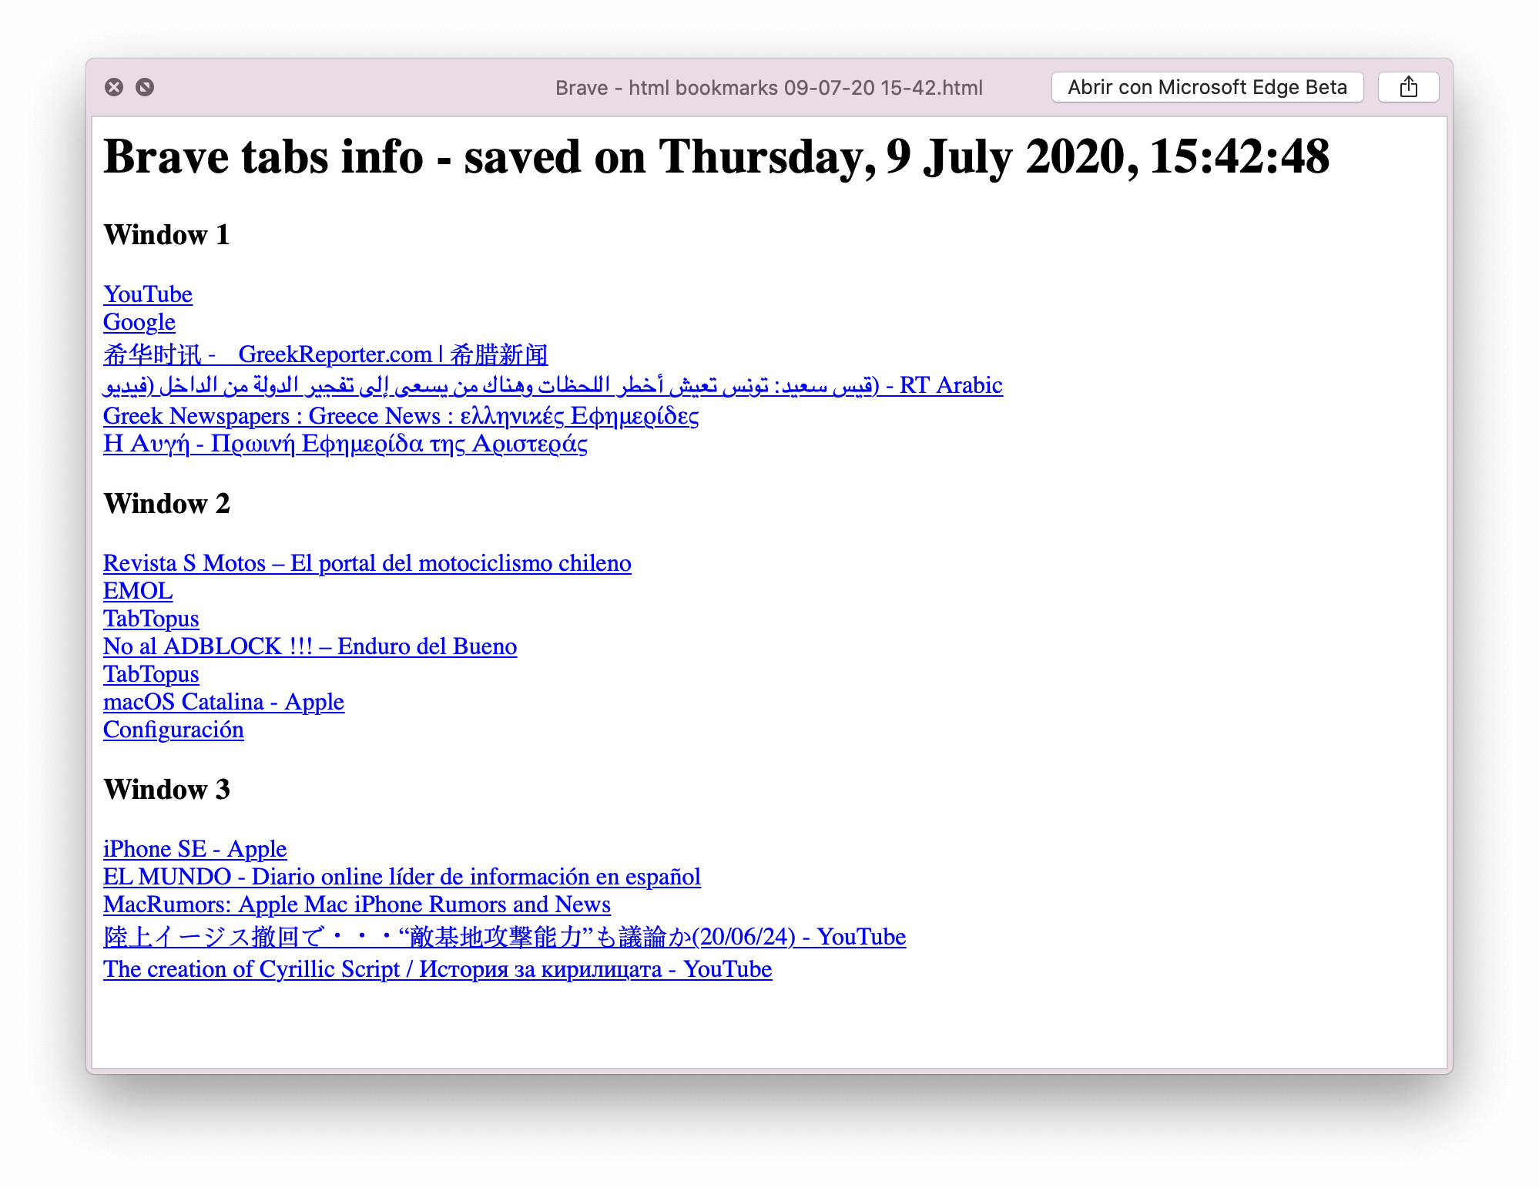
Task: Click the upload/export share icon
Action: (1408, 85)
